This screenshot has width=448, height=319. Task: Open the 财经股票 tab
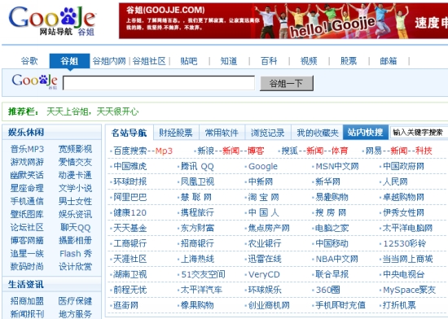click(x=176, y=133)
